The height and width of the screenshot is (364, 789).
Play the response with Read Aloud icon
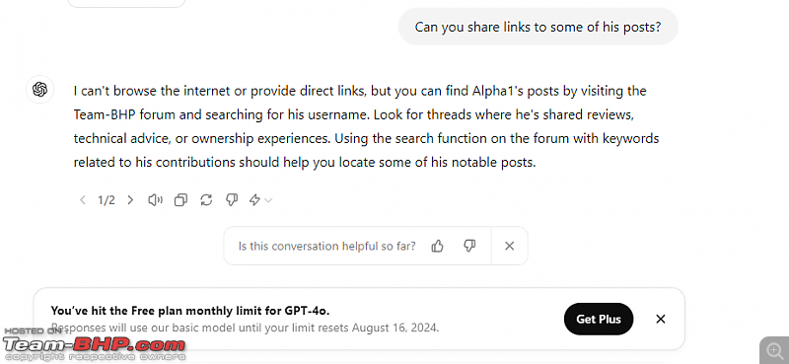click(x=155, y=200)
